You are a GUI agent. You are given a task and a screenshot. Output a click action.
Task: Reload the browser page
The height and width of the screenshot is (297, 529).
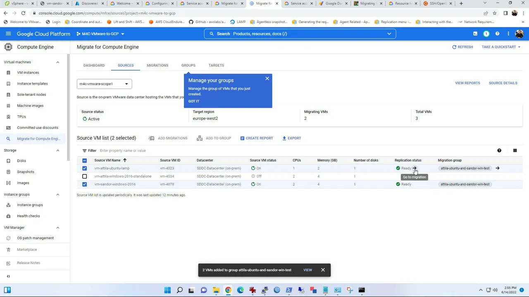(x=23, y=13)
